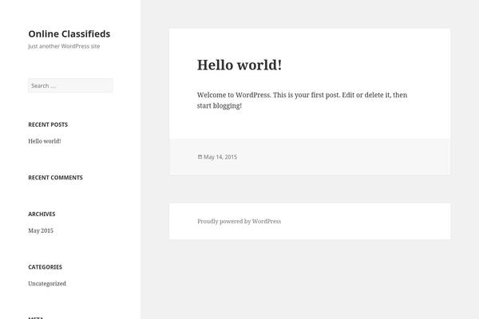
Task: Open the Online Classifieds site title link
Action: (x=69, y=33)
